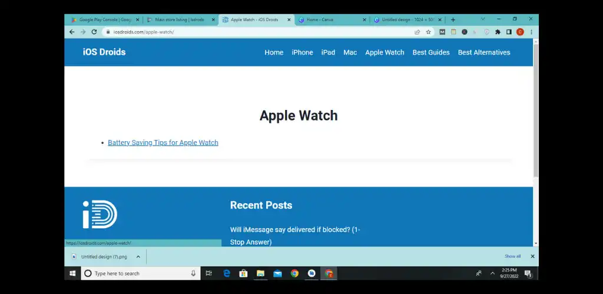The image size is (603, 294).
Task: Open the Best Guides menu item
Action: click(x=430, y=52)
